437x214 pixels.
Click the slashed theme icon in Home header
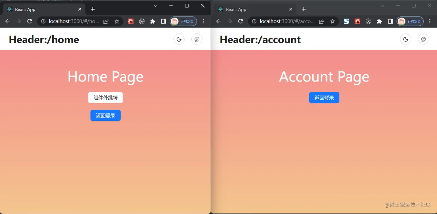tap(197, 39)
